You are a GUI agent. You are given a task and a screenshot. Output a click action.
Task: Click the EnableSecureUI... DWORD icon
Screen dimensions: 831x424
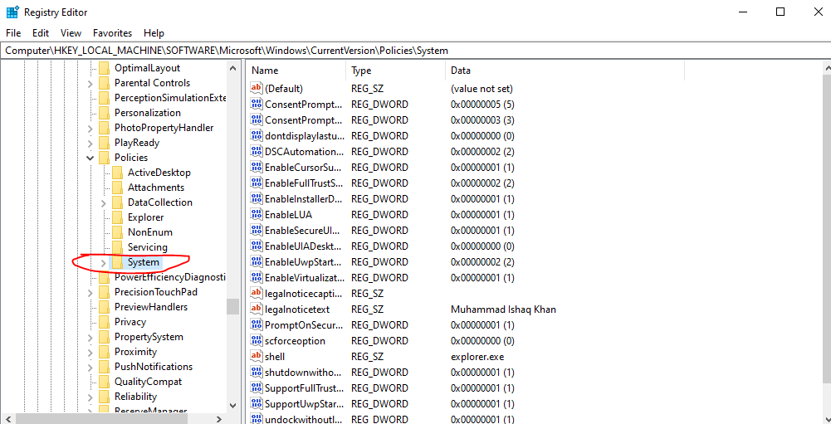(257, 230)
